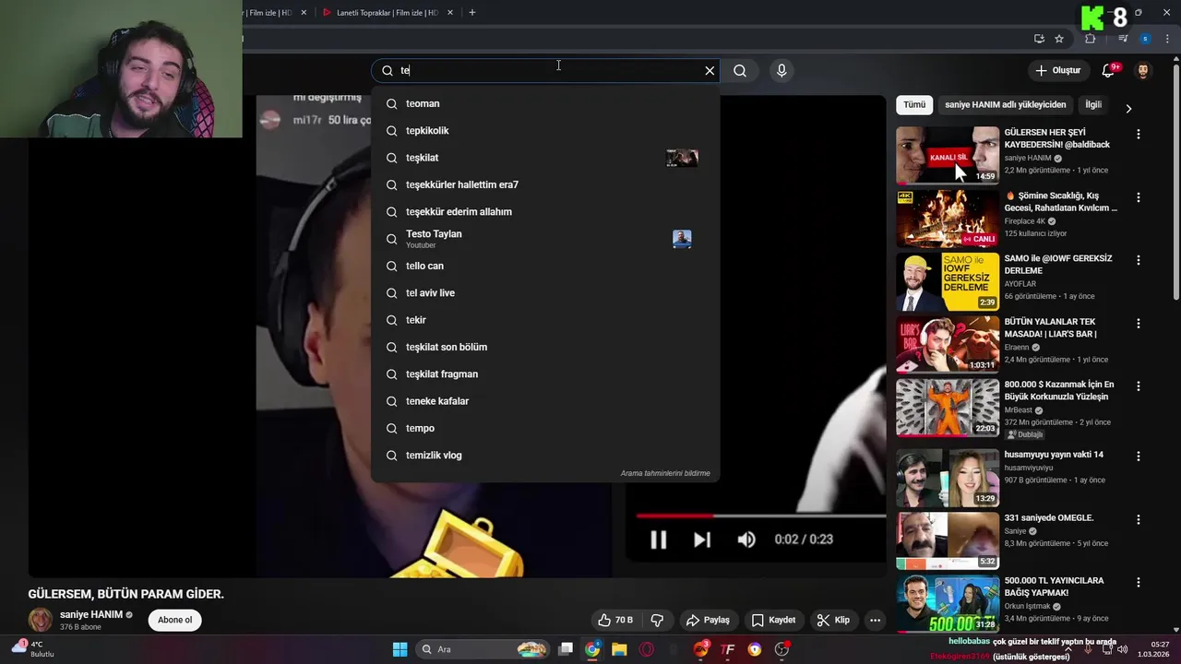Open the Windows Start menu
Screen dimensions: 1181x664
[x=400, y=649]
